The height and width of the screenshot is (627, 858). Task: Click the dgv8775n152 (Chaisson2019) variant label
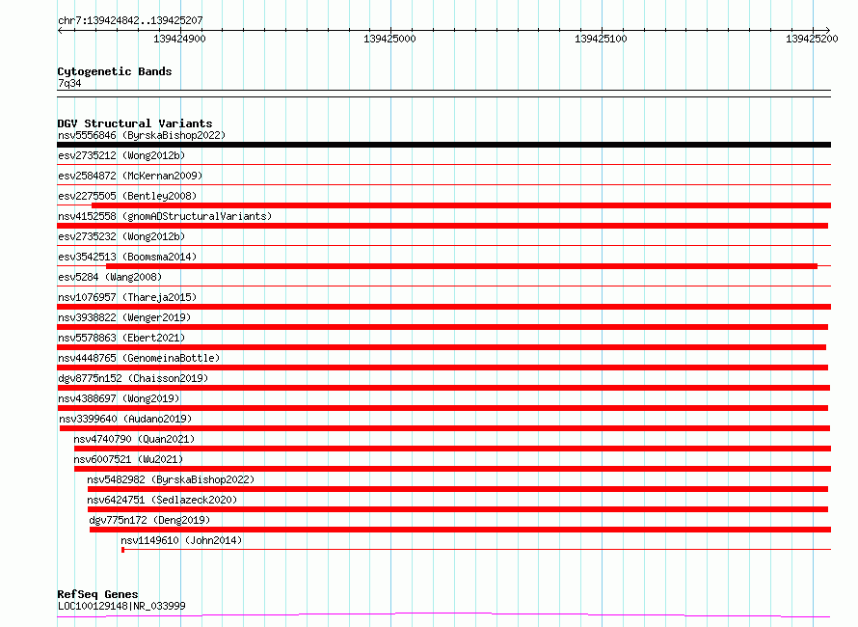pyautogui.click(x=133, y=378)
